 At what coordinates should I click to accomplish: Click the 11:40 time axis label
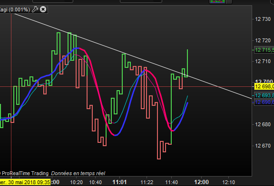[171, 182]
